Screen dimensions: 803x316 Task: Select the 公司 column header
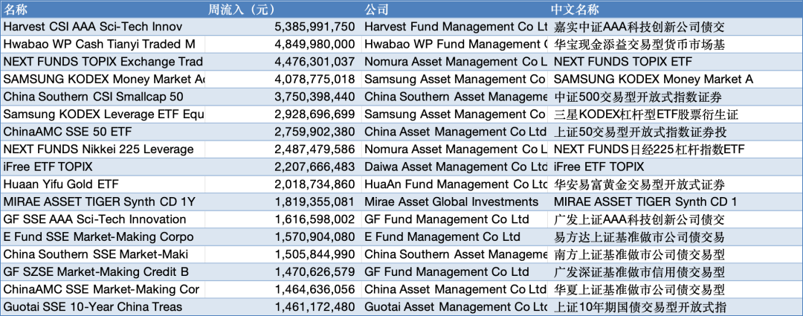(454, 9)
